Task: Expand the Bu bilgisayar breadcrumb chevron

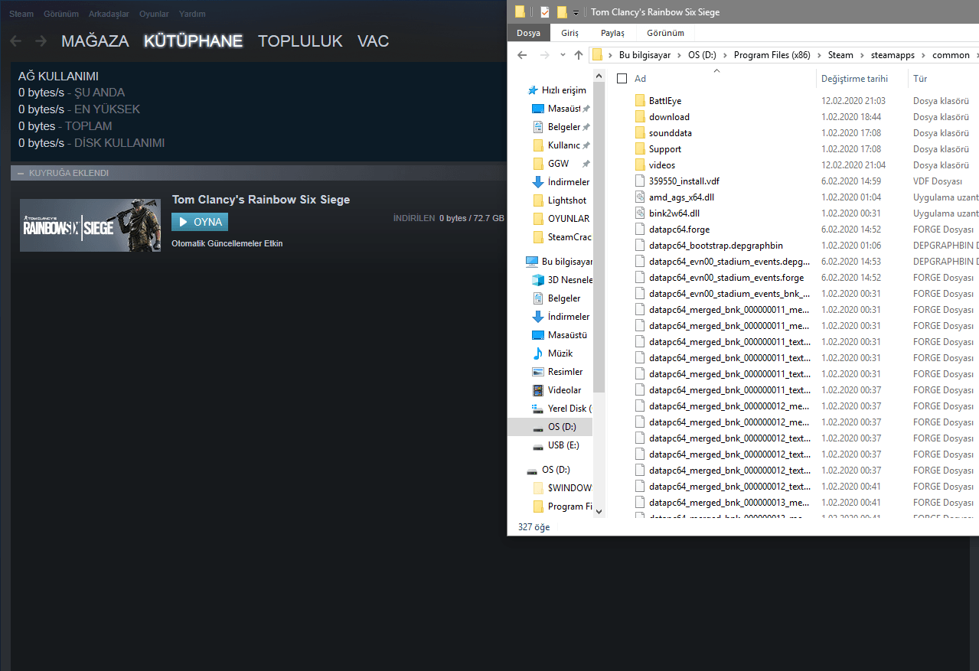Action: tap(679, 55)
